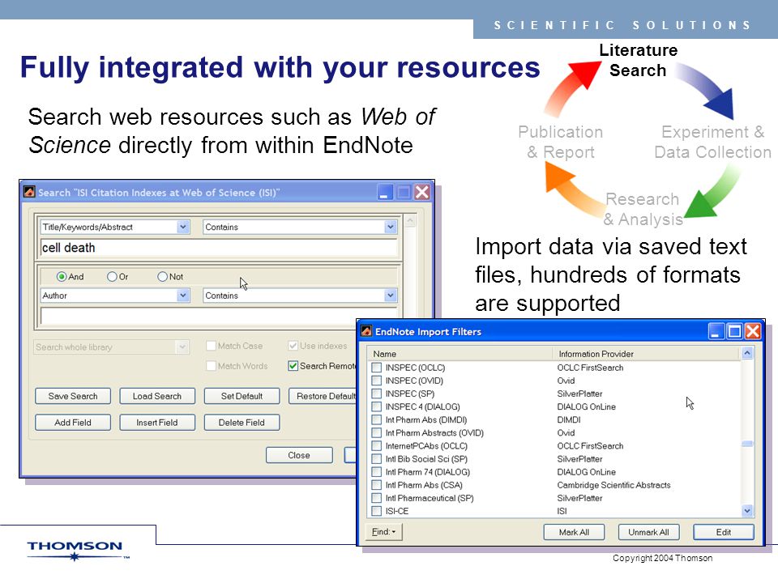Close the Search ISI Citation Indexes window

[x=422, y=193]
